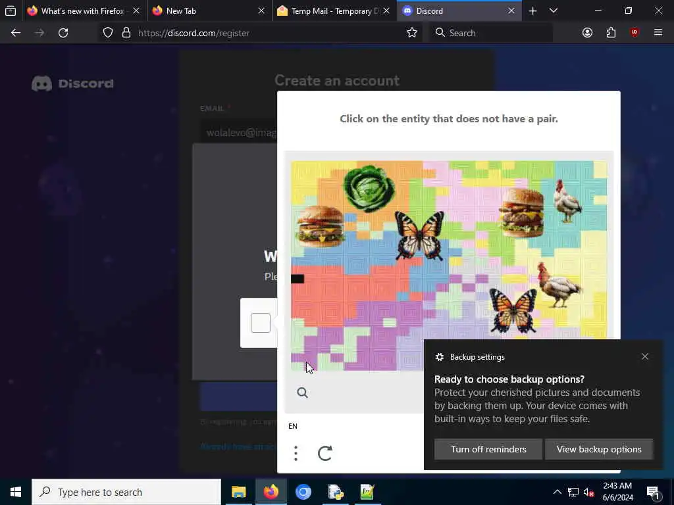Open the Action Center notifications icon
This screenshot has width=674, height=505.
tap(654, 492)
